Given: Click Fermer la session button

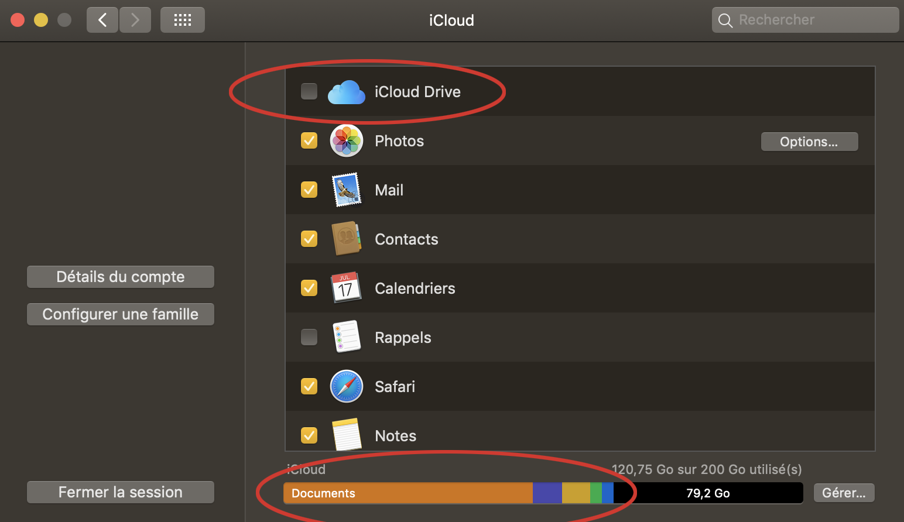Looking at the screenshot, I should (x=121, y=492).
